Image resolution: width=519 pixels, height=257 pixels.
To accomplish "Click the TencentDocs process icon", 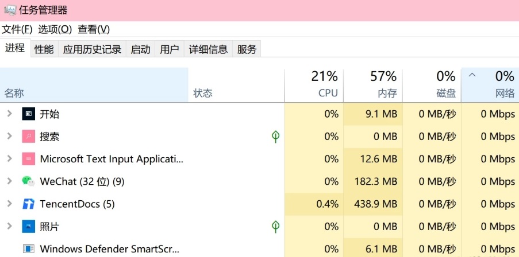I will pyautogui.click(x=28, y=204).
